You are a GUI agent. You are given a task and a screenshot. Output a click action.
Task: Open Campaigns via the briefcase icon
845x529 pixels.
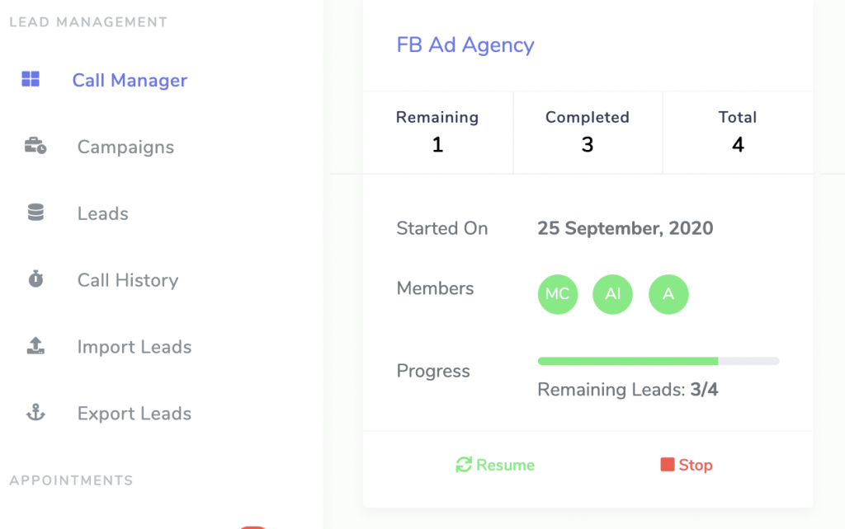coord(36,146)
